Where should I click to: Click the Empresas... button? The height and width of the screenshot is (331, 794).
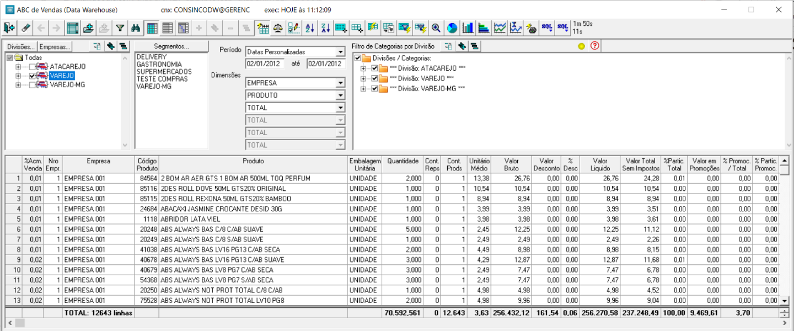pyautogui.click(x=55, y=47)
